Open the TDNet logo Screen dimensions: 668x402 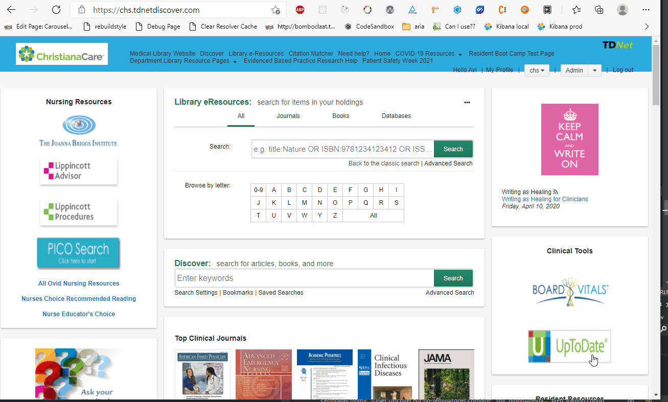pyautogui.click(x=617, y=45)
